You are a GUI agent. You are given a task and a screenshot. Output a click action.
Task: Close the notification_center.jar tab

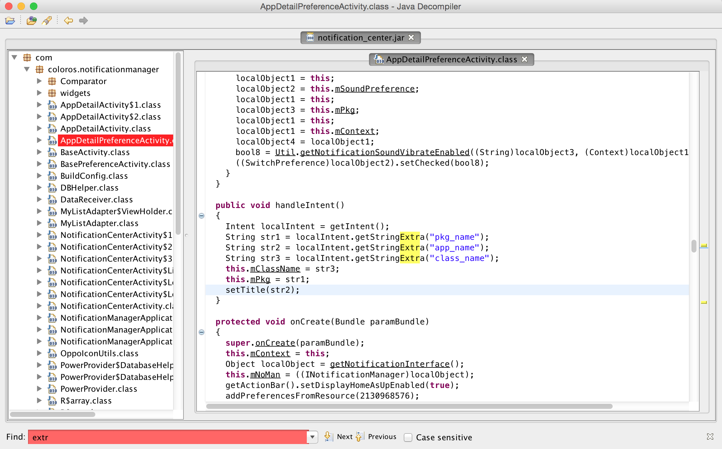(411, 38)
